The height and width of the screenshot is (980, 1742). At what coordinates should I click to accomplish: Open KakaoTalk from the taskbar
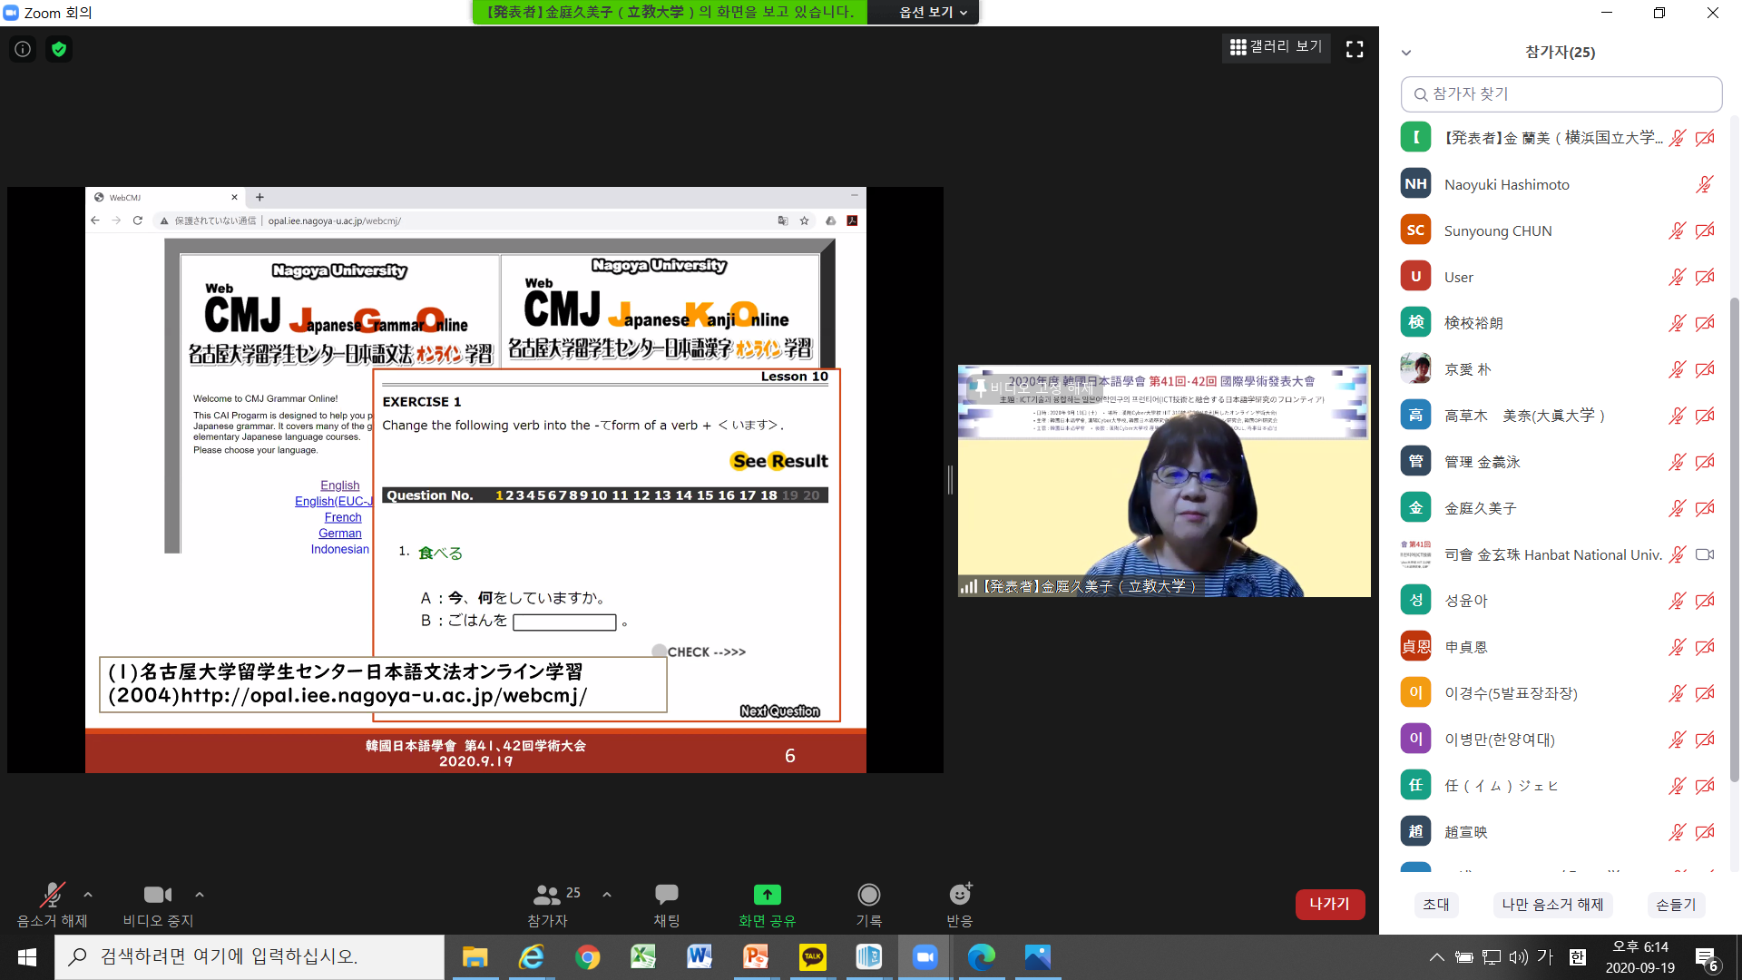pyautogui.click(x=812, y=957)
